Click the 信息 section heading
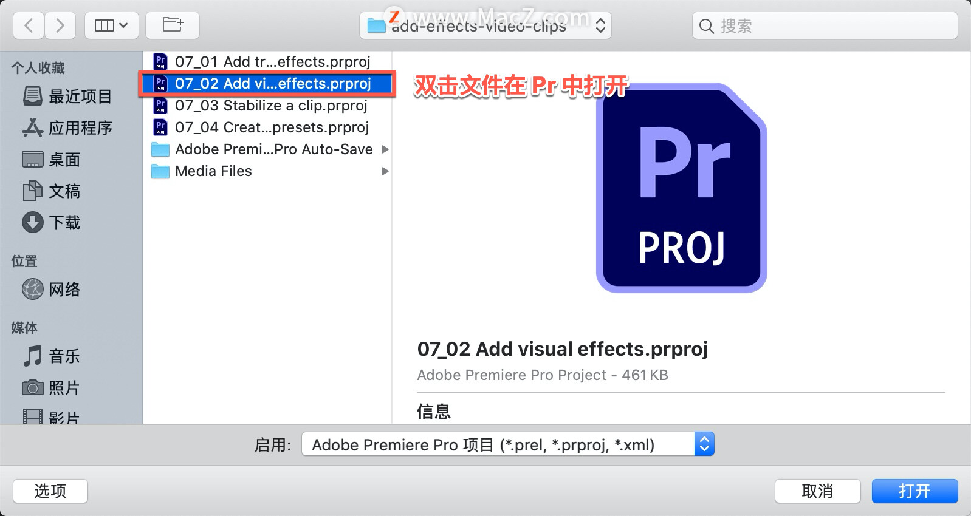This screenshot has width=971, height=516. click(434, 412)
